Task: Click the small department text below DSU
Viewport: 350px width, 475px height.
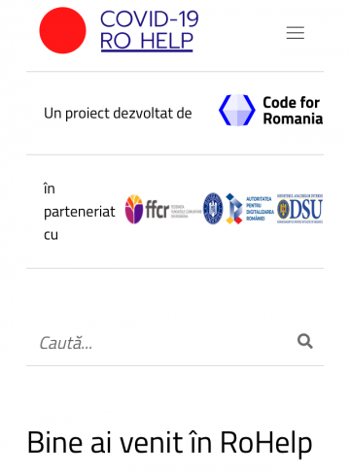Action: 299,221
